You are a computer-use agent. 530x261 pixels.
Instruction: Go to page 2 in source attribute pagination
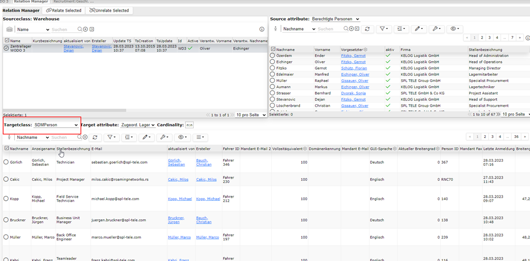point(482,37)
